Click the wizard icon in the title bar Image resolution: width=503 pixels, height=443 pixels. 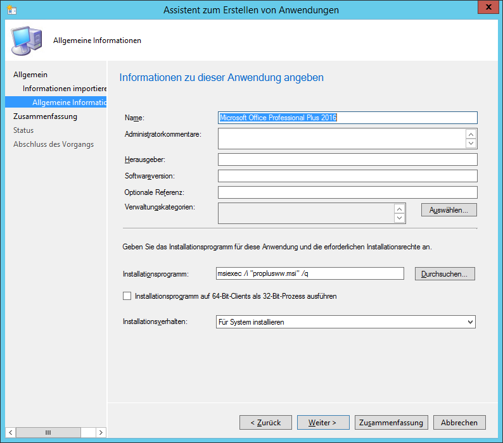pyautogui.click(x=11, y=10)
